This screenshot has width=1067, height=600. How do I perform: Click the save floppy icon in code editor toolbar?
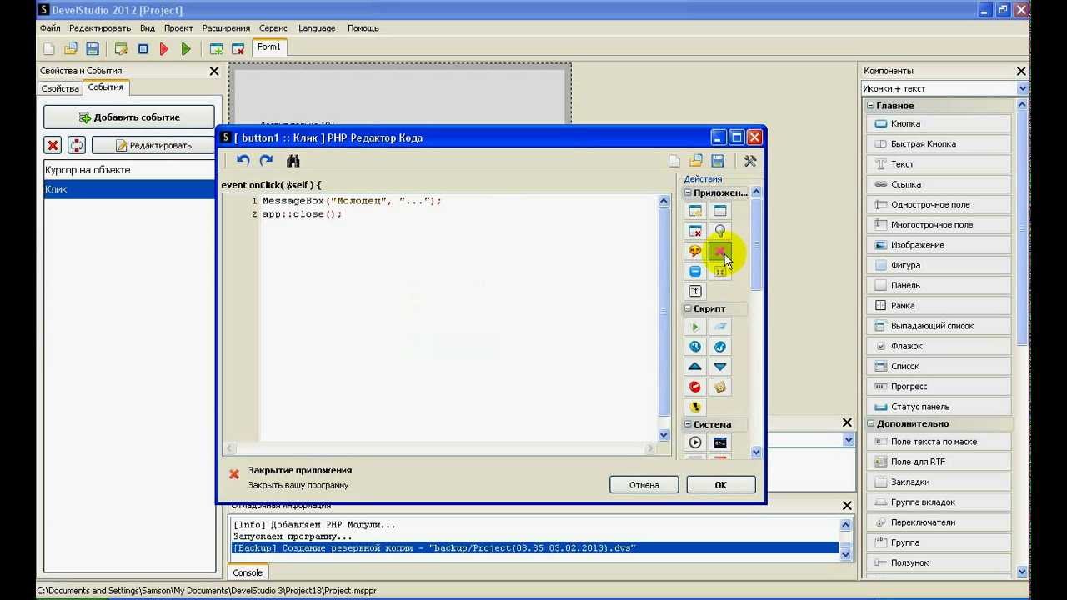coord(717,161)
